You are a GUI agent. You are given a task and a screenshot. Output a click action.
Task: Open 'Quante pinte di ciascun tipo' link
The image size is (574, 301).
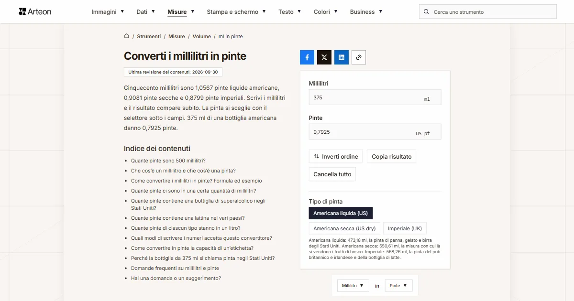pyautogui.click(x=186, y=228)
